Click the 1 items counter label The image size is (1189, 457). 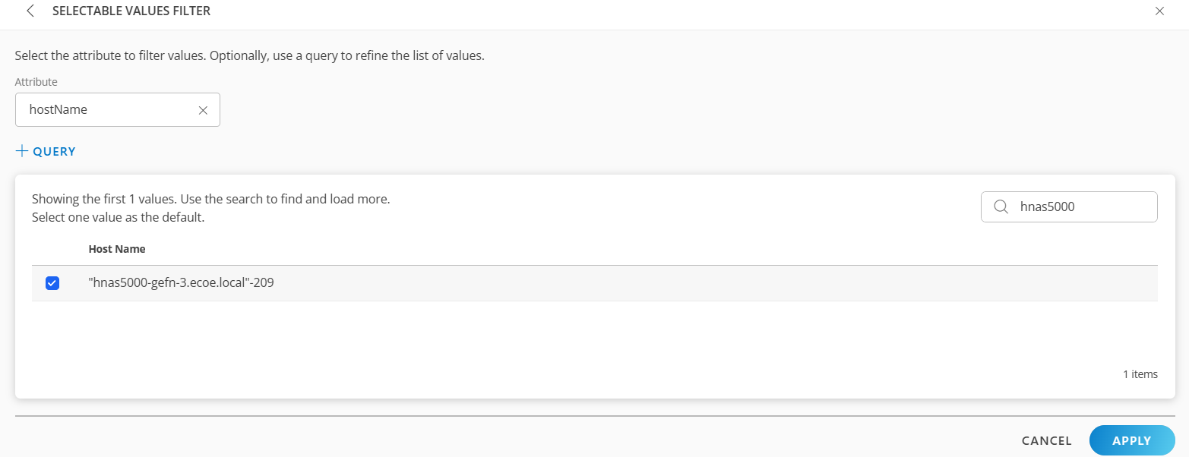(1140, 373)
